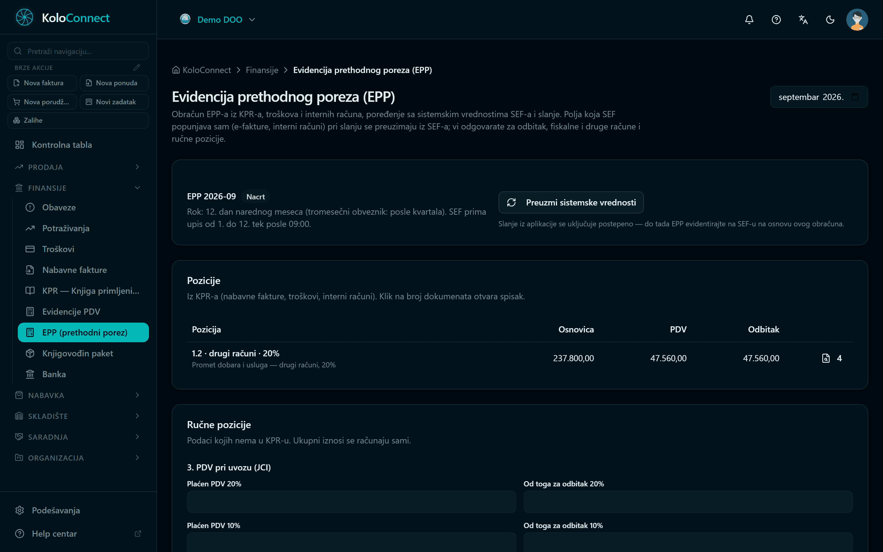Click Preuzmi sistemske vrednosti button
883x552 pixels.
point(571,202)
